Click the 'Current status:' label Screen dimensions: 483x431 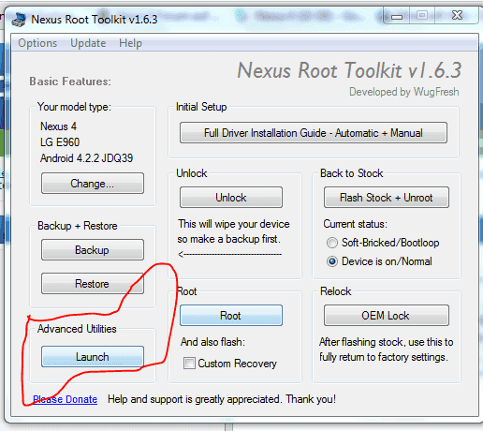click(355, 224)
